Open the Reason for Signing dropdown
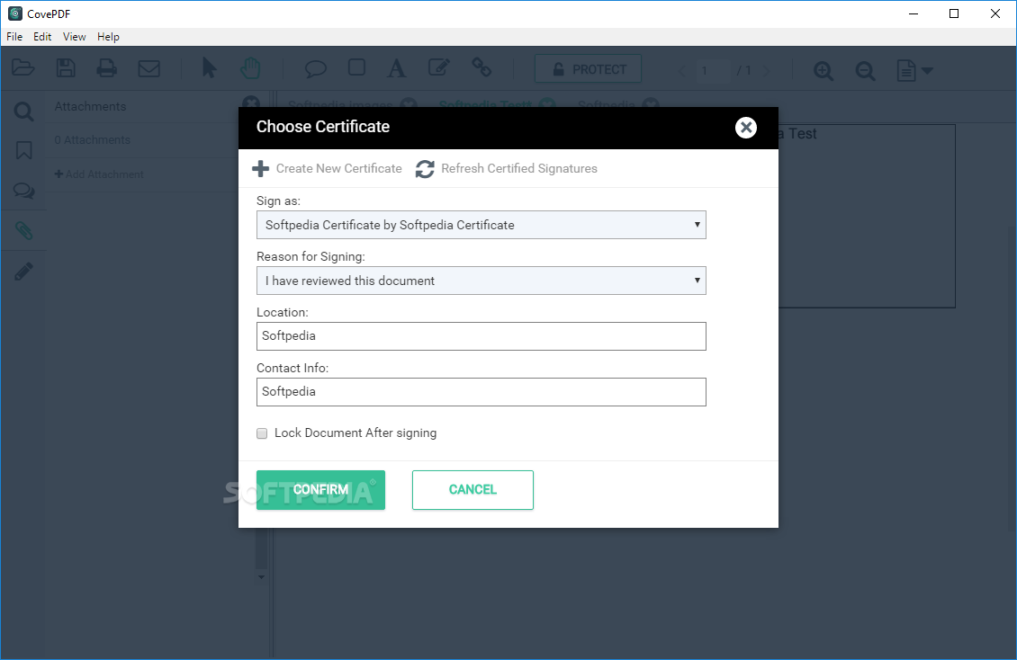The width and height of the screenshot is (1017, 660). click(x=481, y=281)
